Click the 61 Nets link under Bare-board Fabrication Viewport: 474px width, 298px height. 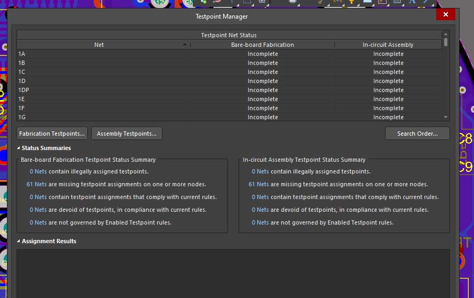pyautogui.click(x=37, y=184)
